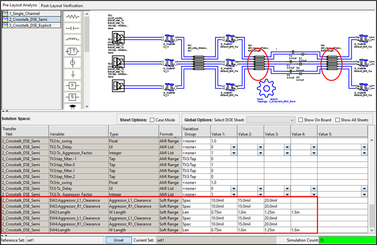Viewport: 377px width, 245px height.
Task: Click the Simulation Count green field
Action: (347, 240)
